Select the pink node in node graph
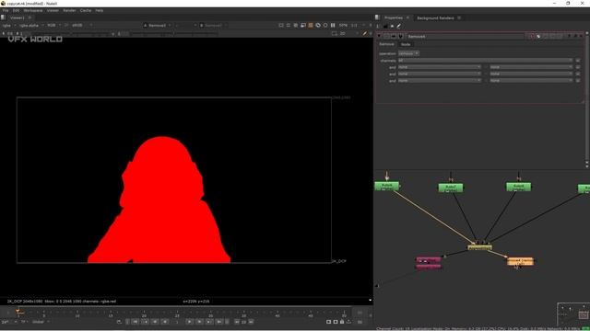 429,263
